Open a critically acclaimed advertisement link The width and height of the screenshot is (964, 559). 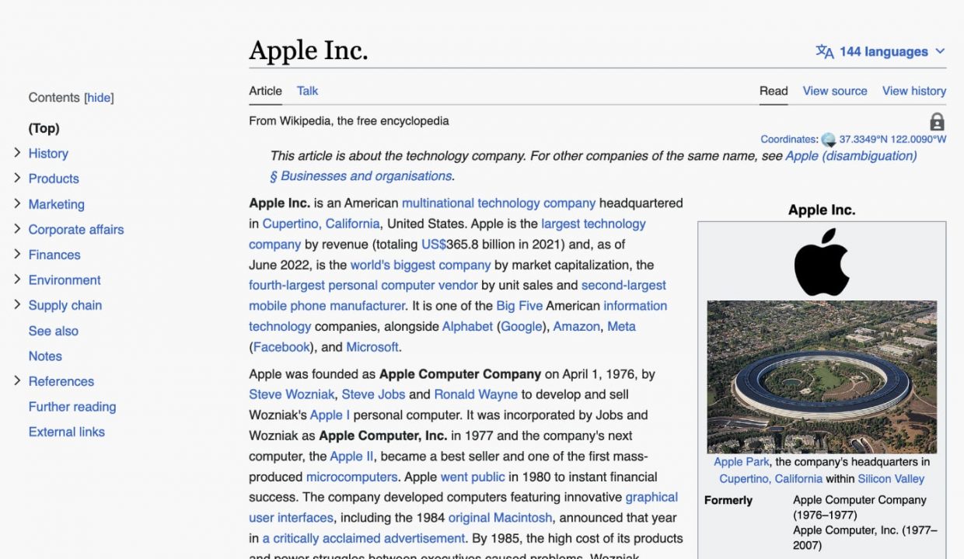[363, 538]
